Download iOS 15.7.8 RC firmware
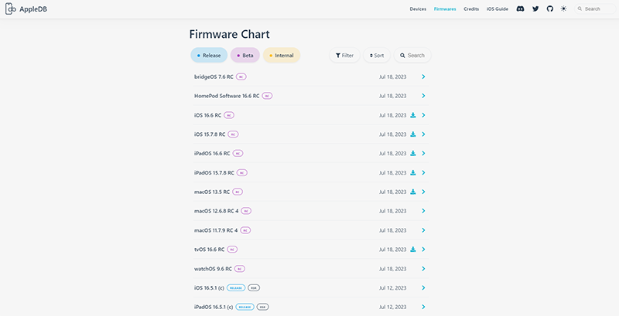Image resolution: width=619 pixels, height=316 pixels. tap(413, 134)
